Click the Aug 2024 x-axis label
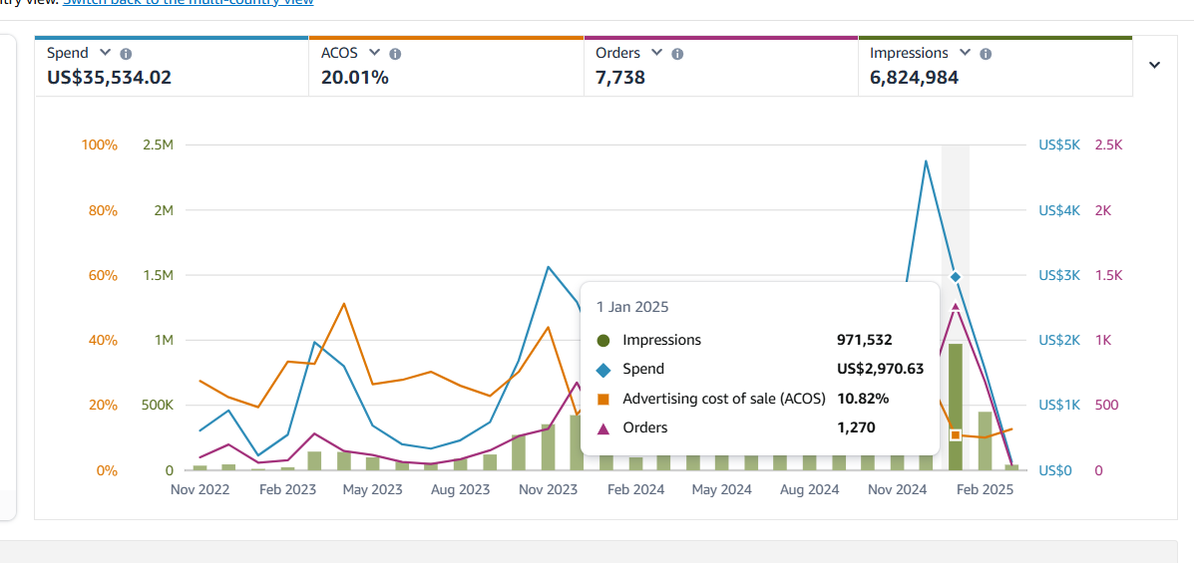Viewport: 1194px width, 563px height. point(809,490)
